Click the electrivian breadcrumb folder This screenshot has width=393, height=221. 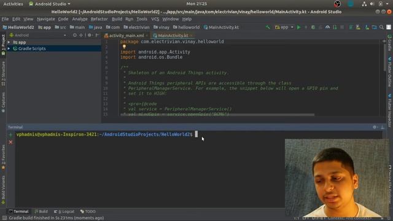(x=136, y=27)
